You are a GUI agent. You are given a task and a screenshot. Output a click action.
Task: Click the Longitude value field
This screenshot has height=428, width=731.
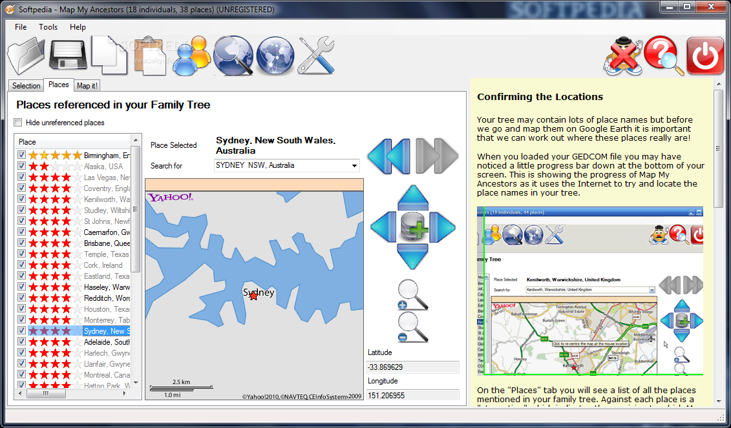(x=412, y=395)
